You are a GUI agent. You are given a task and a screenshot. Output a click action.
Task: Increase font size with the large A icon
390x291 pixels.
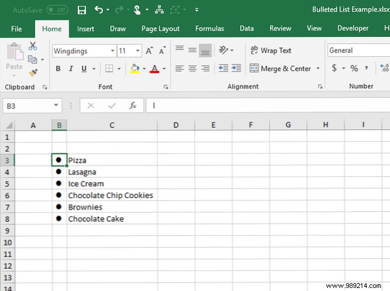[x=149, y=51]
